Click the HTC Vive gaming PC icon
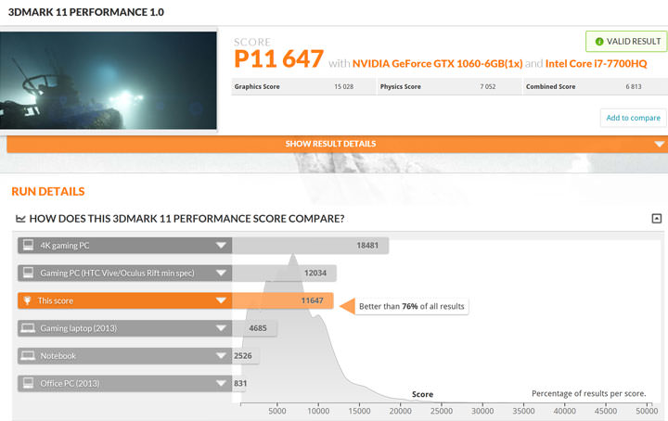This screenshot has height=421, width=668. tap(29, 274)
